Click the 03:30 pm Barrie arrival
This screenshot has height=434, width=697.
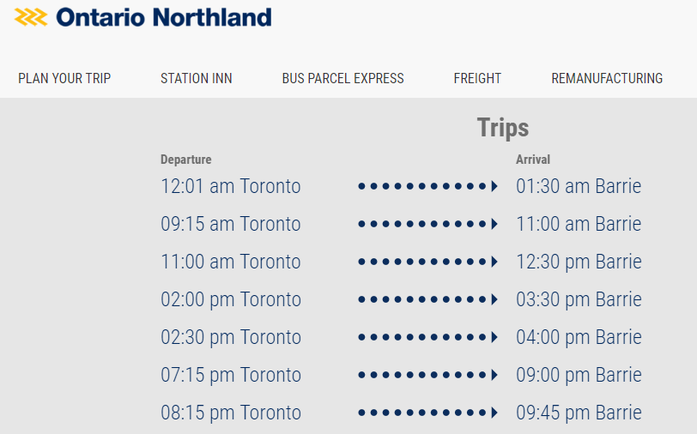coord(579,299)
